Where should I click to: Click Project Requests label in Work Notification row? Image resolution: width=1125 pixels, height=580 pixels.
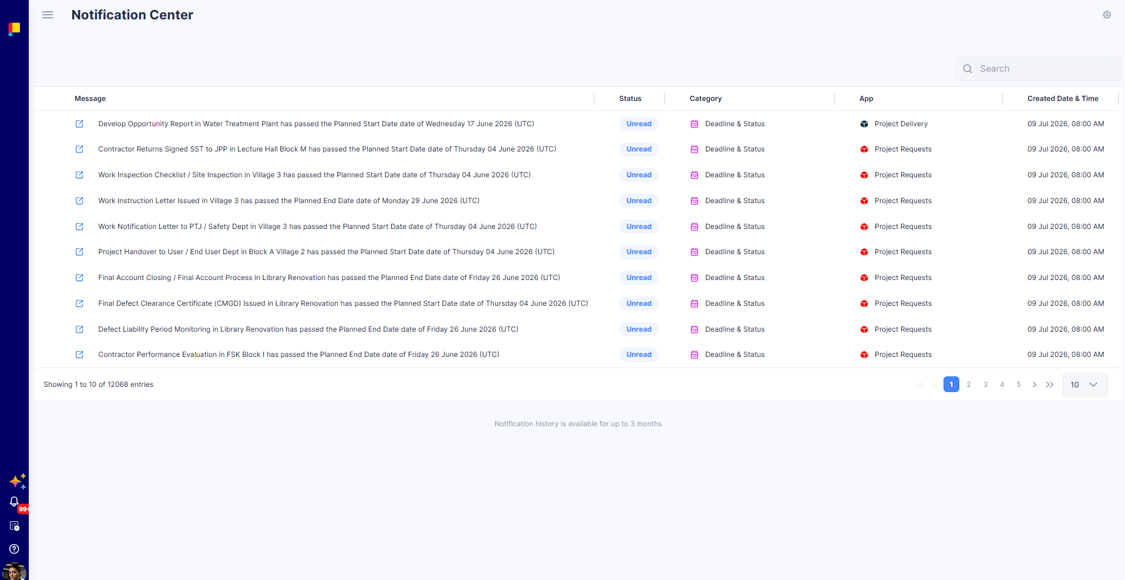[903, 227]
